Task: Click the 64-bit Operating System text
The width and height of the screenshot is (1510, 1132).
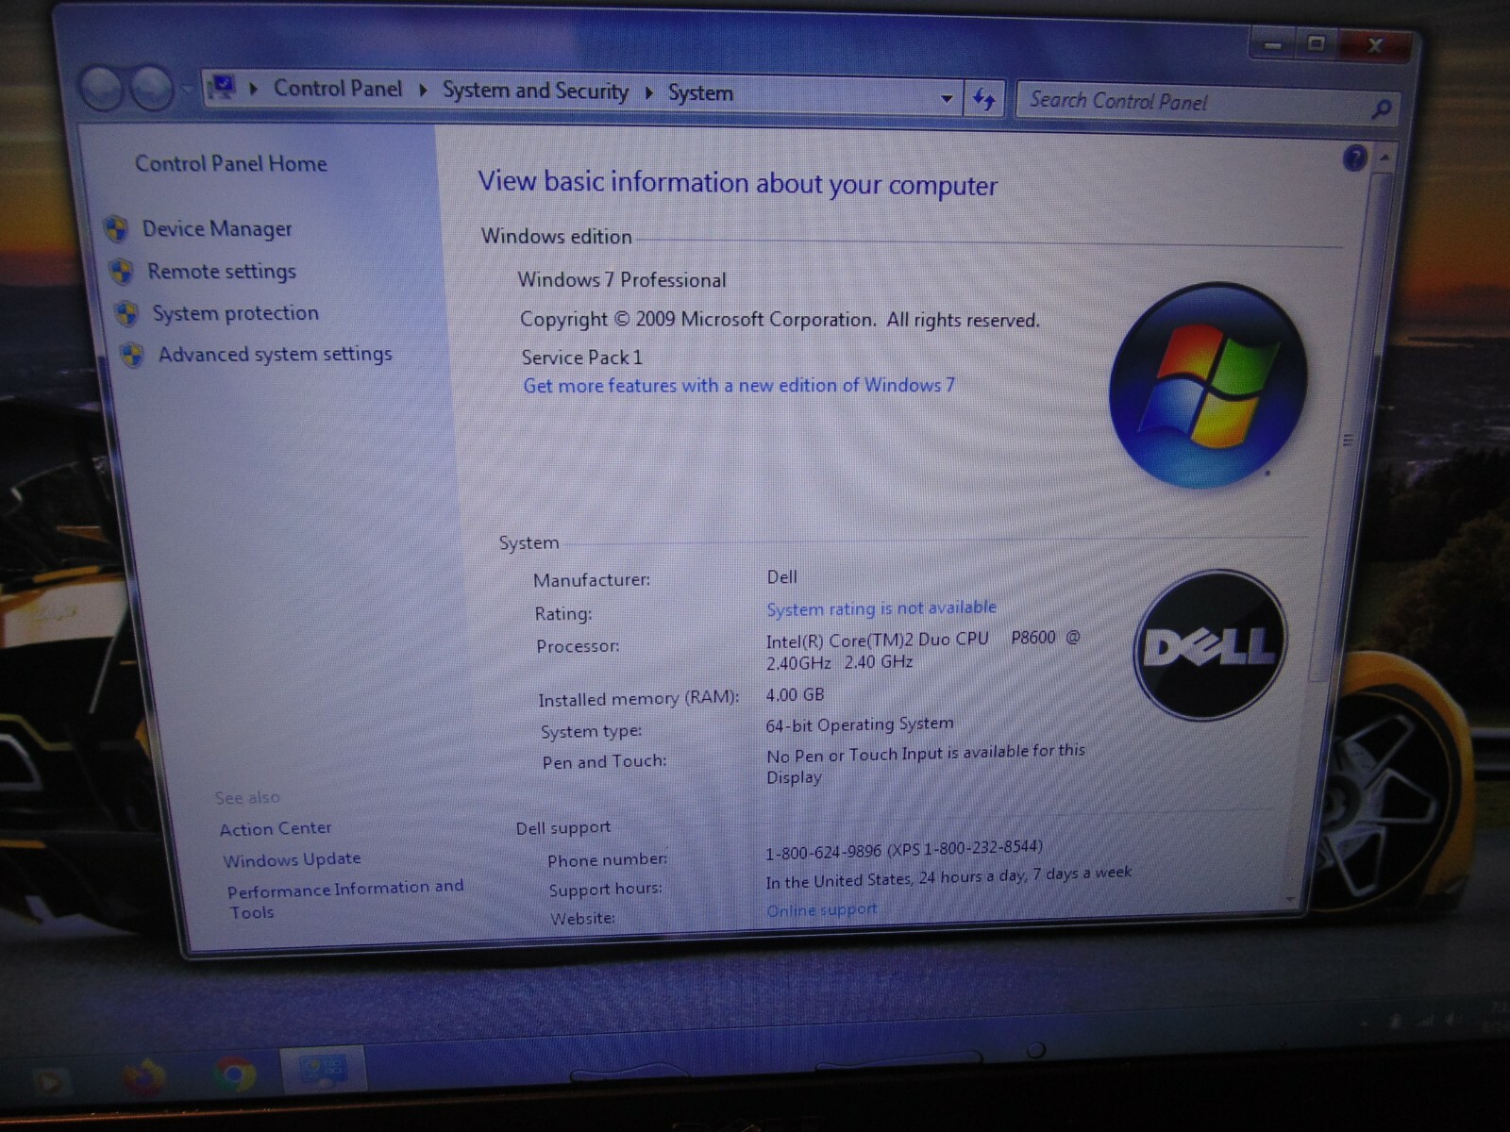Action: point(860,724)
